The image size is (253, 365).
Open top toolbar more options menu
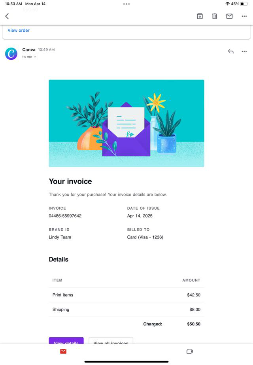pyautogui.click(x=244, y=16)
